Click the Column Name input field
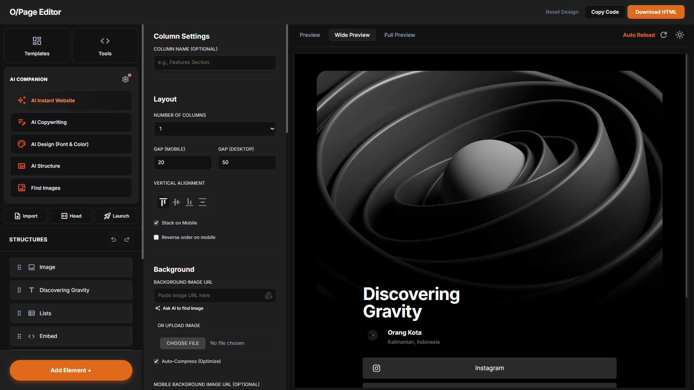Viewport: 694px width, 390px height. 214,62
